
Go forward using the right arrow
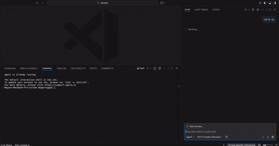click(42, 3)
